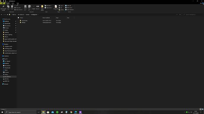Open This PC in navigation pane
Screen dimensions: 204x114
click(x=6, y=59)
